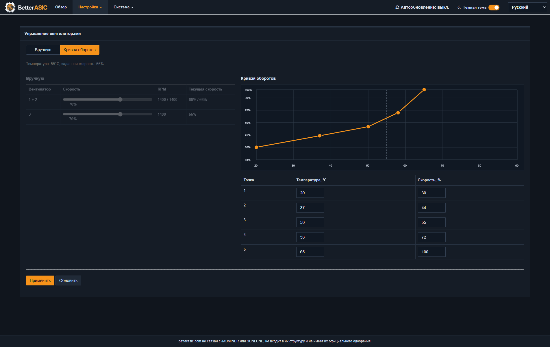Screen dimensions: 550x347
Task: Click the moon icon near Тёмная тема
Action: [x=459, y=7]
